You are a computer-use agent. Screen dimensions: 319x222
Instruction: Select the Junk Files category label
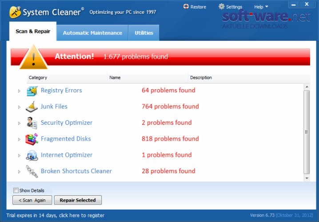54,106
